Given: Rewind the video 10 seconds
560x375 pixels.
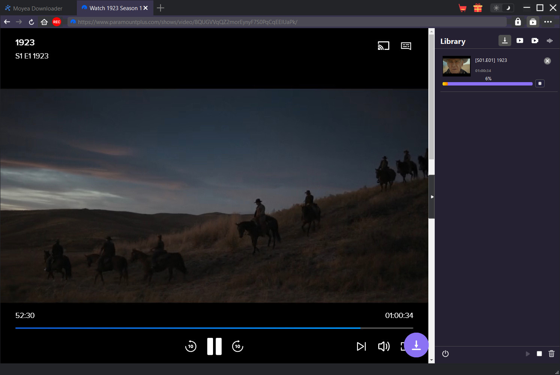Looking at the screenshot, I should click(x=191, y=346).
